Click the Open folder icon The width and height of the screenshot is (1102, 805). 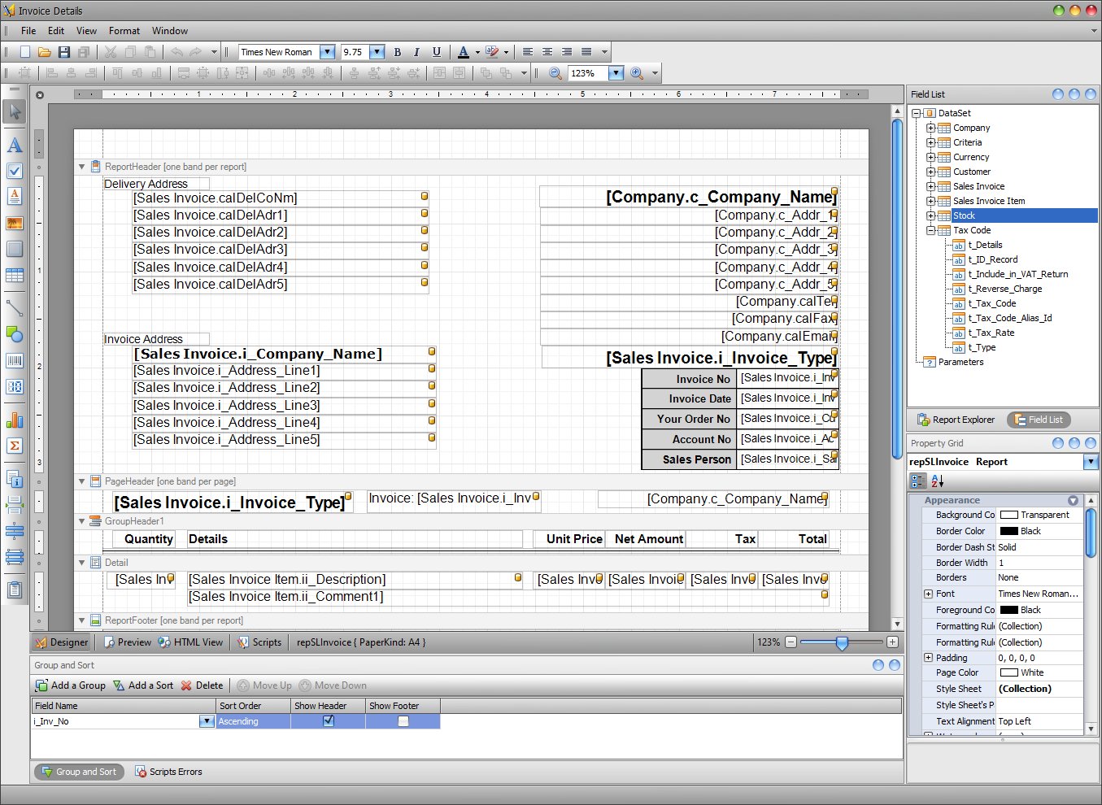click(x=44, y=52)
